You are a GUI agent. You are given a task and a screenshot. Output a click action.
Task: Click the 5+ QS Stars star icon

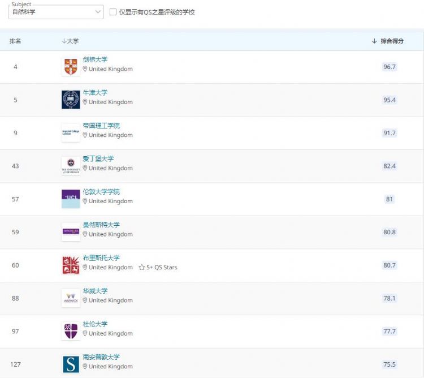(x=142, y=267)
